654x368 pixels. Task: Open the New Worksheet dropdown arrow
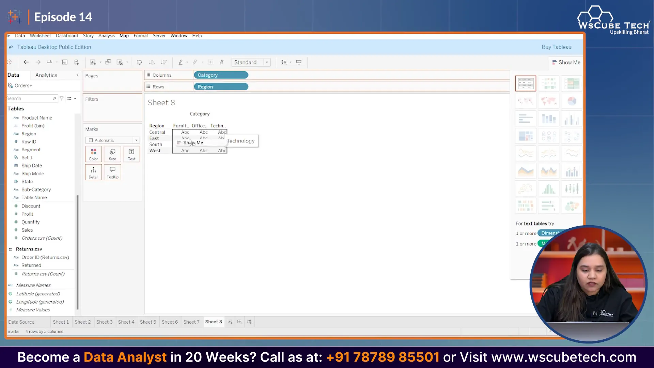point(100,62)
